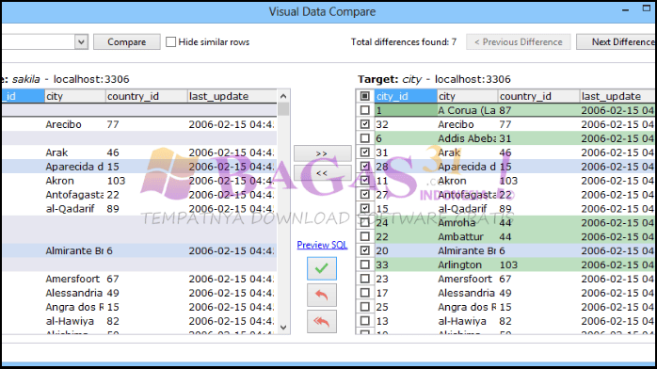Check the target row with city_id 25
The height and width of the screenshot is (369, 657).
(x=364, y=307)
